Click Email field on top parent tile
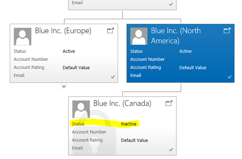Screen dimensions: 242x159 [x=77, y=3]
